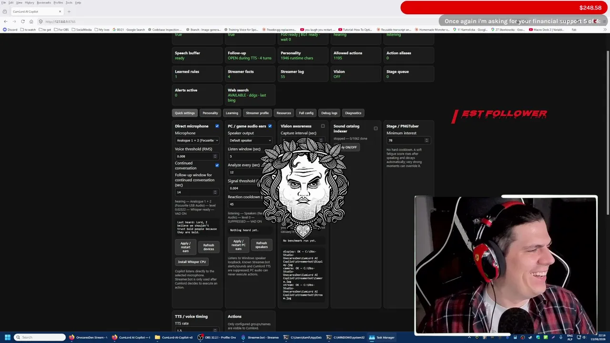The width and height of the screenshot is (610, 343).
Task: Click the taskbar Search box
Action: point(40,337)
